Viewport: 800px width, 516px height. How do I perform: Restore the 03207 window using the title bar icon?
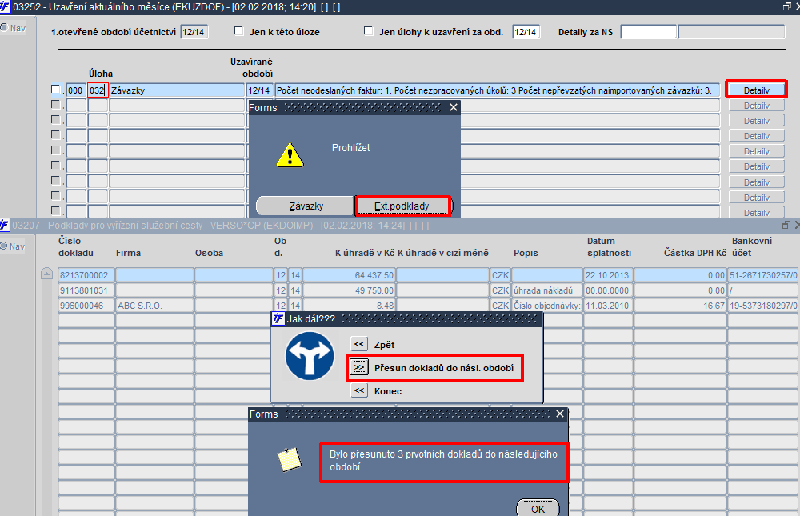pyautogui.click(x=786, y=225)
